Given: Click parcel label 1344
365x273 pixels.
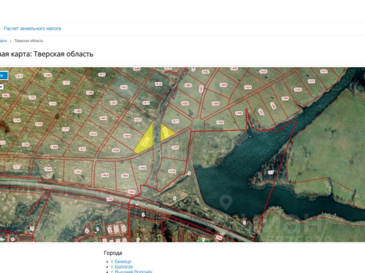Looking at the screenshot, I should [x=48, y=169].
